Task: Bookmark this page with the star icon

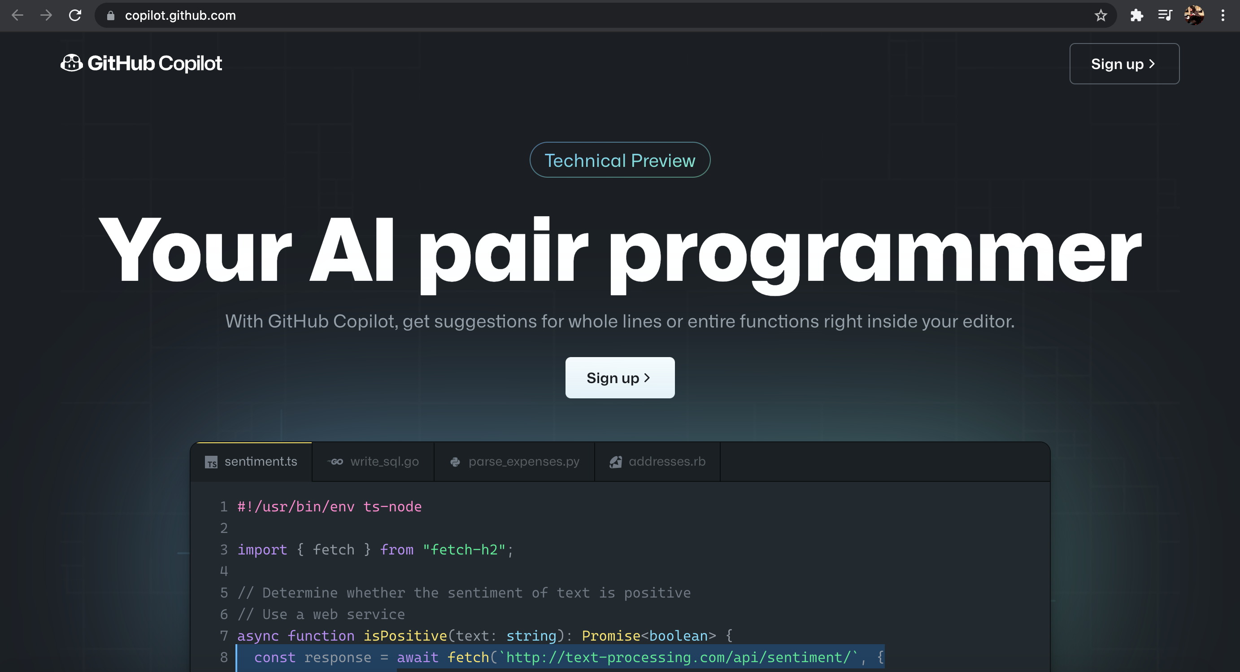Action: click(1101, 16)
